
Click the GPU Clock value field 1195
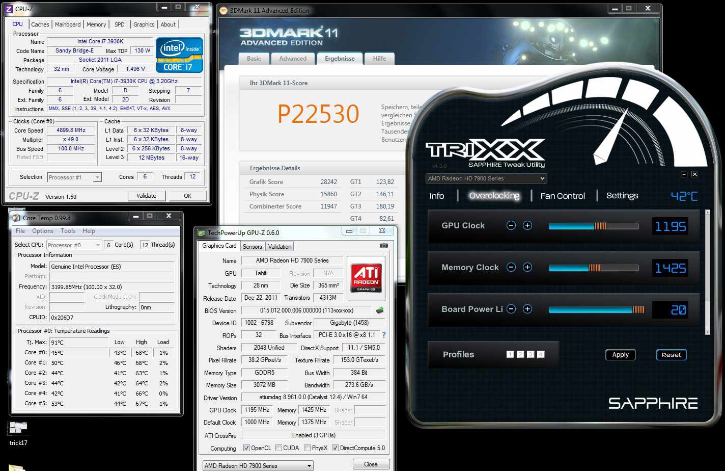[671, 226]
